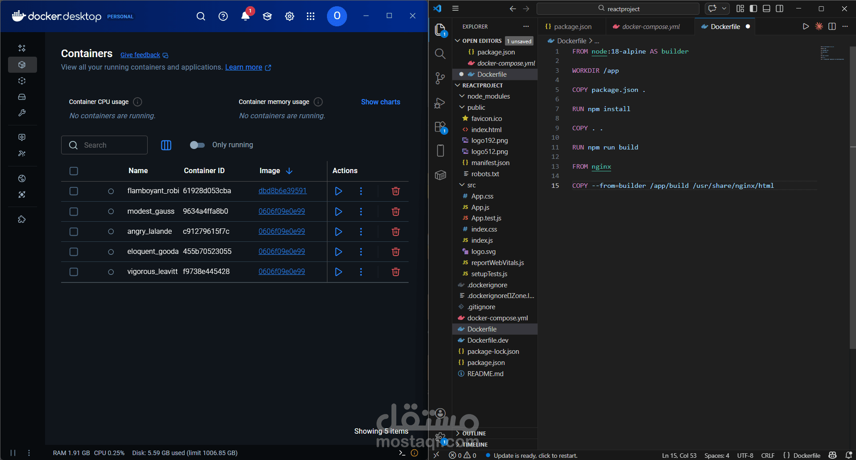Viewport: 856px width, 460px height.
Task: Check the flamboyant_robi row checkbox
Action: click(x=74, y=191)
